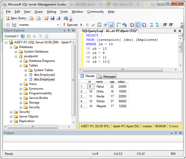186x159 pixels.
Task: Click the Change Connection icon
Action: point(14,25)
